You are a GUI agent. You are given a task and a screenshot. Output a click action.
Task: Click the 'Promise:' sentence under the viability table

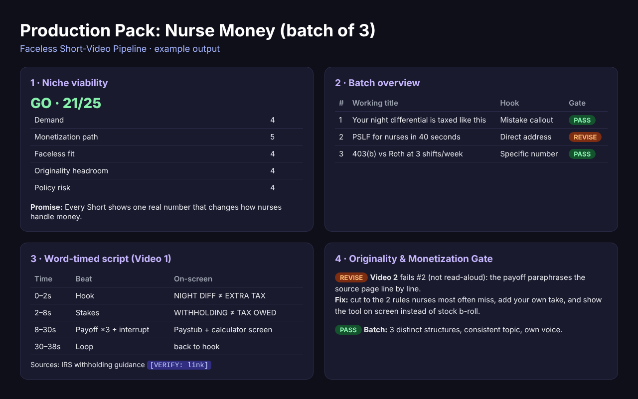(x=156, y=212)
